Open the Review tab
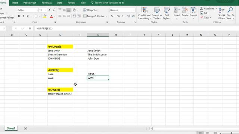Viewport: 239px width, 134px height. click(x=71, y=3)
